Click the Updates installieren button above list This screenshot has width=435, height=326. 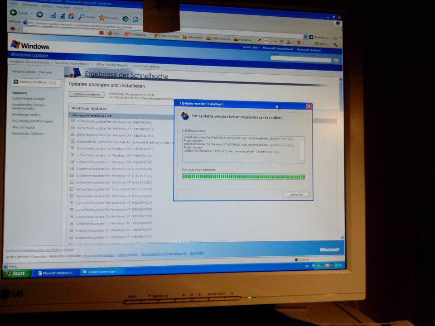click(x=87, y=94)
